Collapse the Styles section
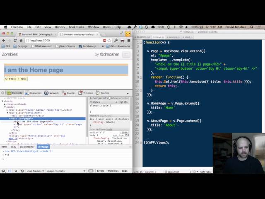 pos(91,102)
